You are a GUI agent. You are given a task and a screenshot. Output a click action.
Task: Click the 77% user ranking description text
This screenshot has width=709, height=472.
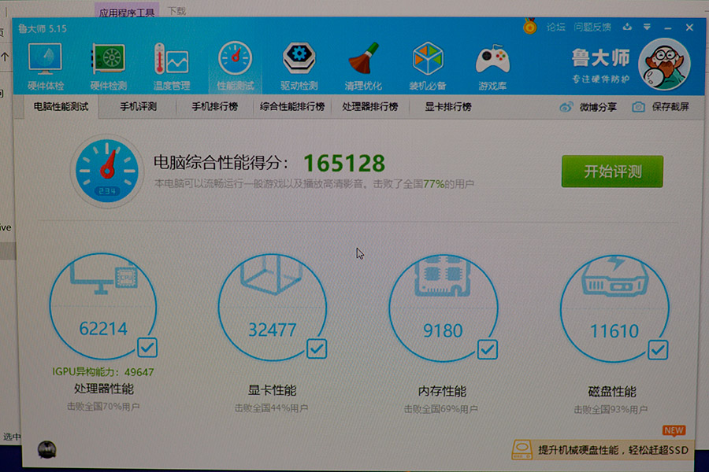(x=314, y=184)
